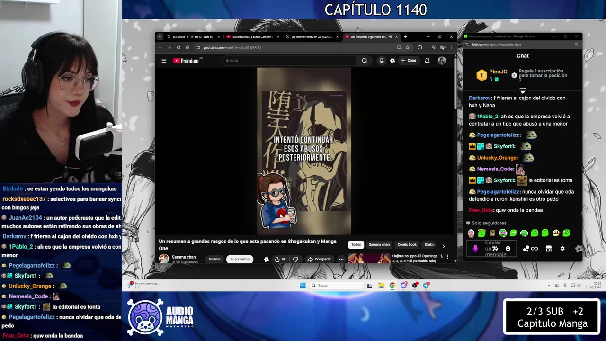This screenshot has height=341, width=606.
Task: Open Kick chat settings gear
Action: pos(562,249)
